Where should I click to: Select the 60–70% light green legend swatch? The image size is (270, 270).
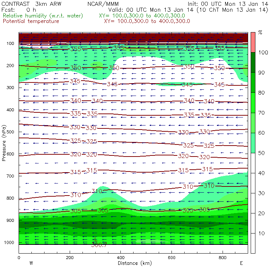tap(253, 123)
